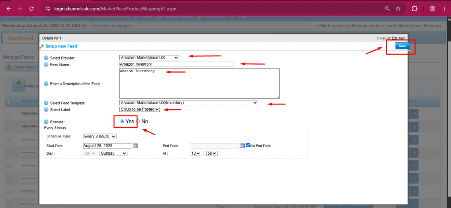Click help icon beside Select Label
This screenshot has height=208, width=451.
coord(46,110)
